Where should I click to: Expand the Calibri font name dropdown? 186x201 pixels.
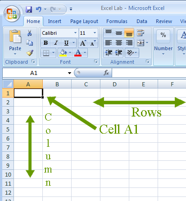[75, 33]
